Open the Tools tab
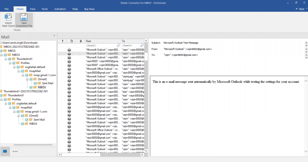The height and width of the screenshot is (162, 308). 45,9
